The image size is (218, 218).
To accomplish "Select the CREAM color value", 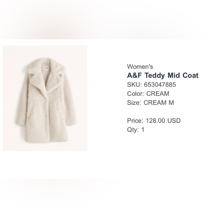I will (157, 94).
